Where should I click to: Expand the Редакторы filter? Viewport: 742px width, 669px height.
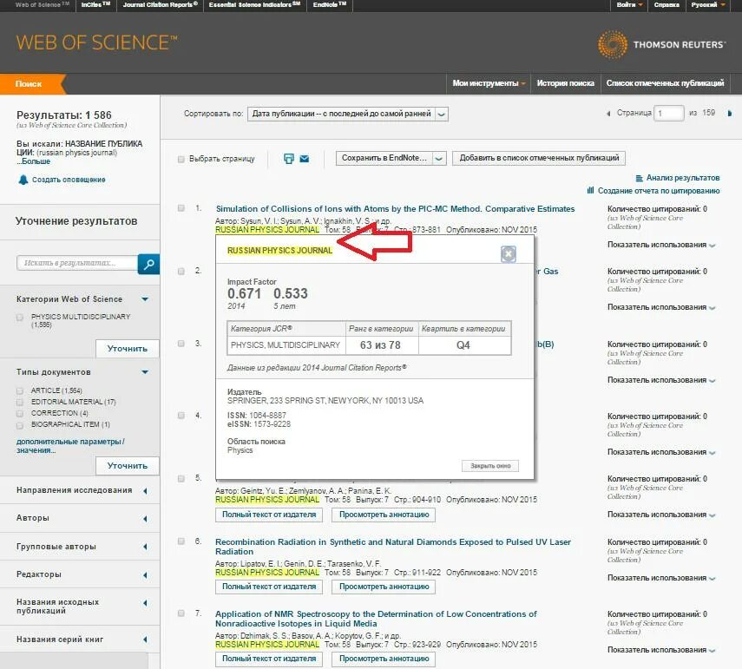click(145, 574)
